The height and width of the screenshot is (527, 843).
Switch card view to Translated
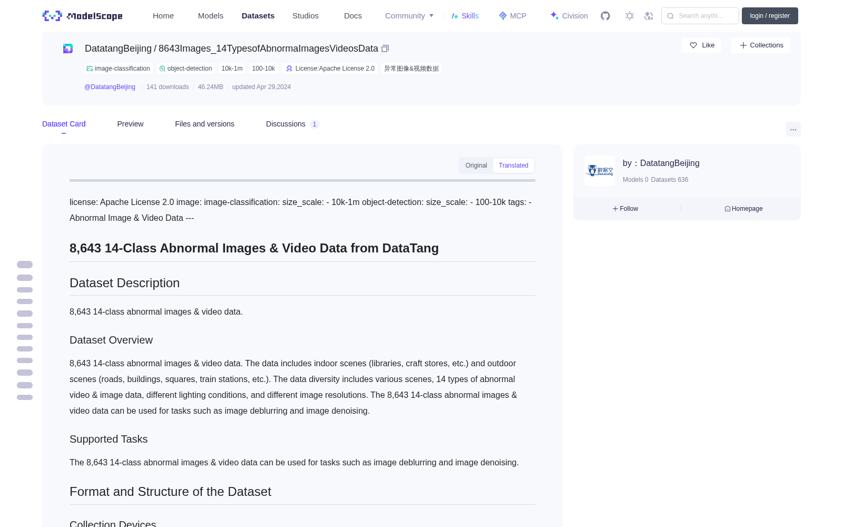[514, 165]
